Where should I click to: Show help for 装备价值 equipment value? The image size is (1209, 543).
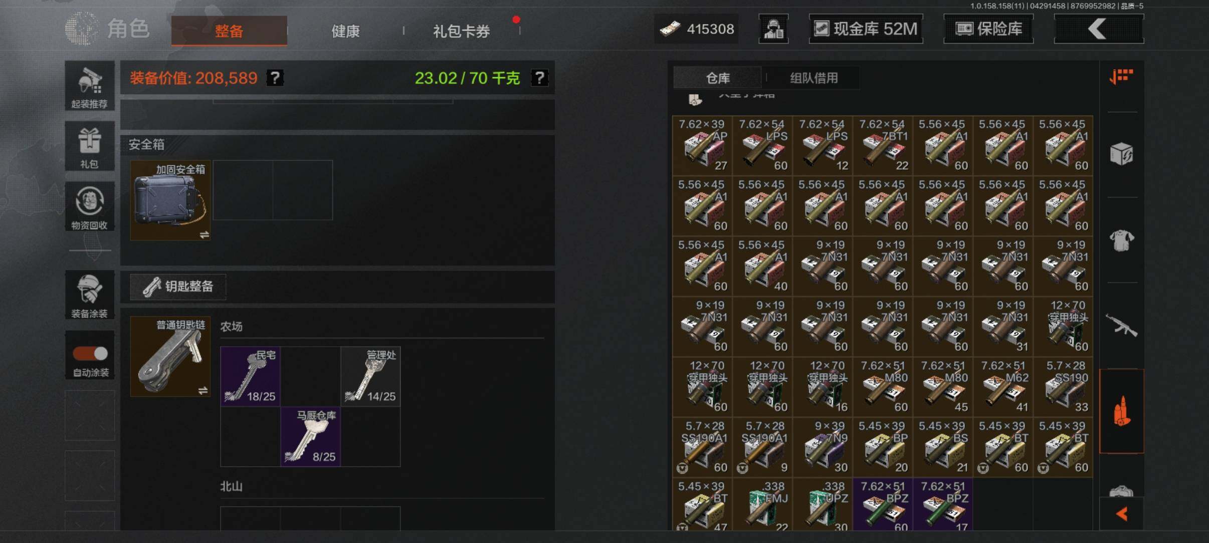275,78
